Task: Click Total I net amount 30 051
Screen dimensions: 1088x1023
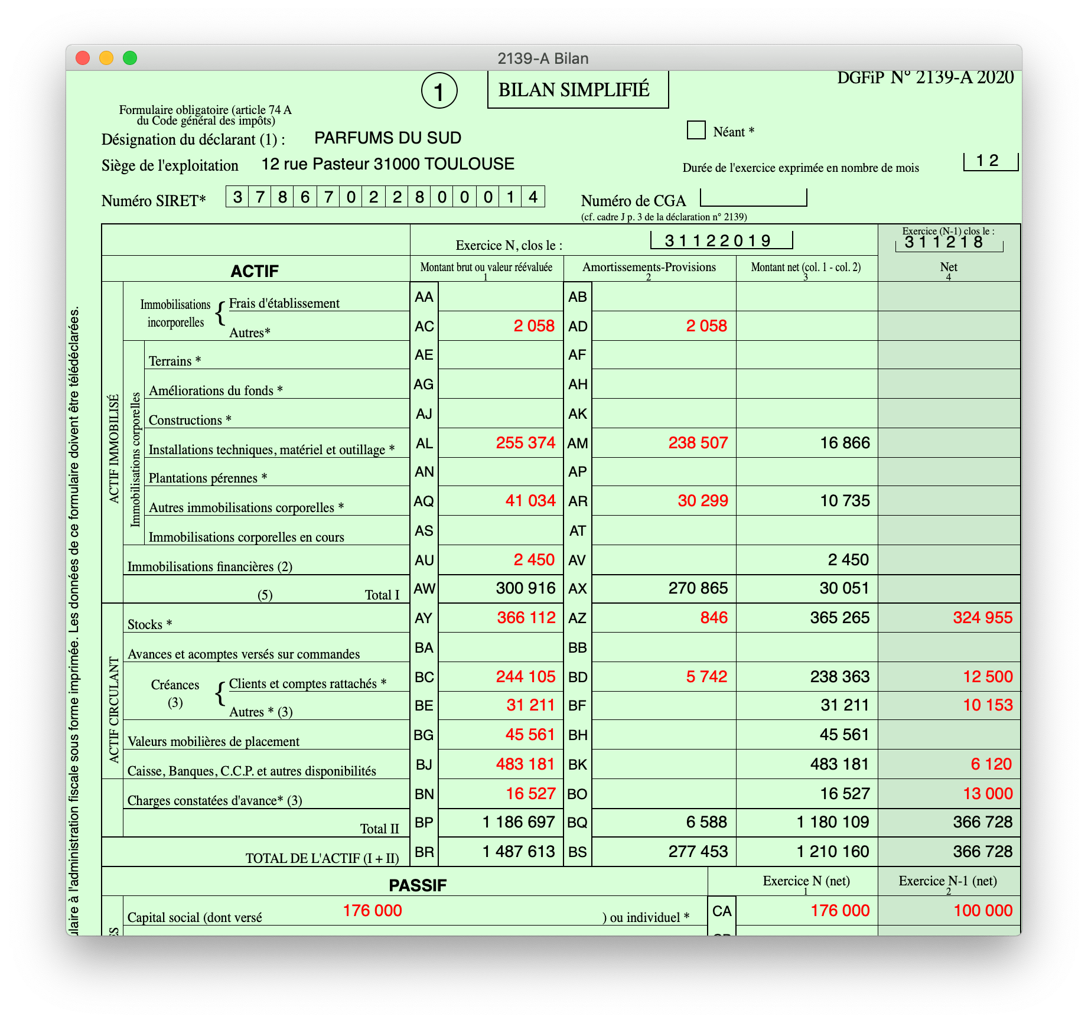Action: click(x=807, y=588)
